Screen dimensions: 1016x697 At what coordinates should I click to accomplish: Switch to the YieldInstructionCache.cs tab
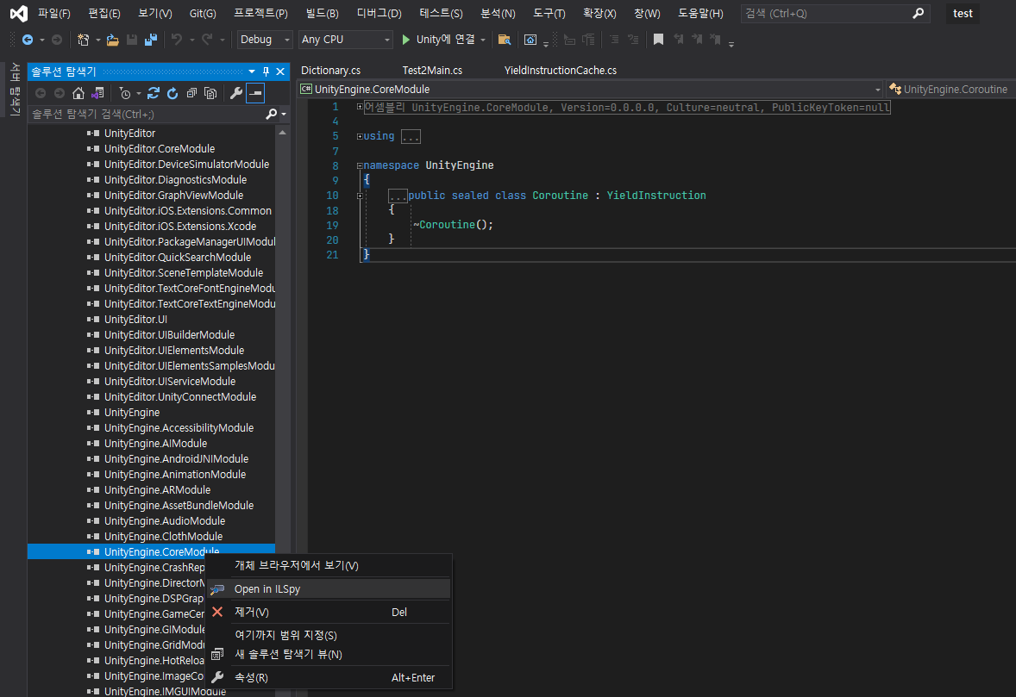561,70
